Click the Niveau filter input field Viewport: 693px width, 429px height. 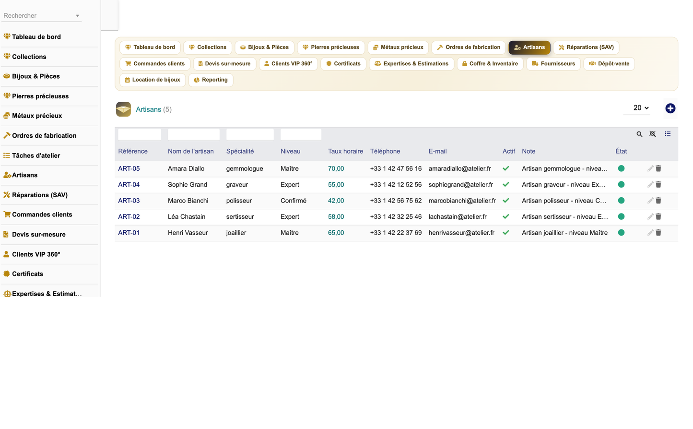coord(301,134)
